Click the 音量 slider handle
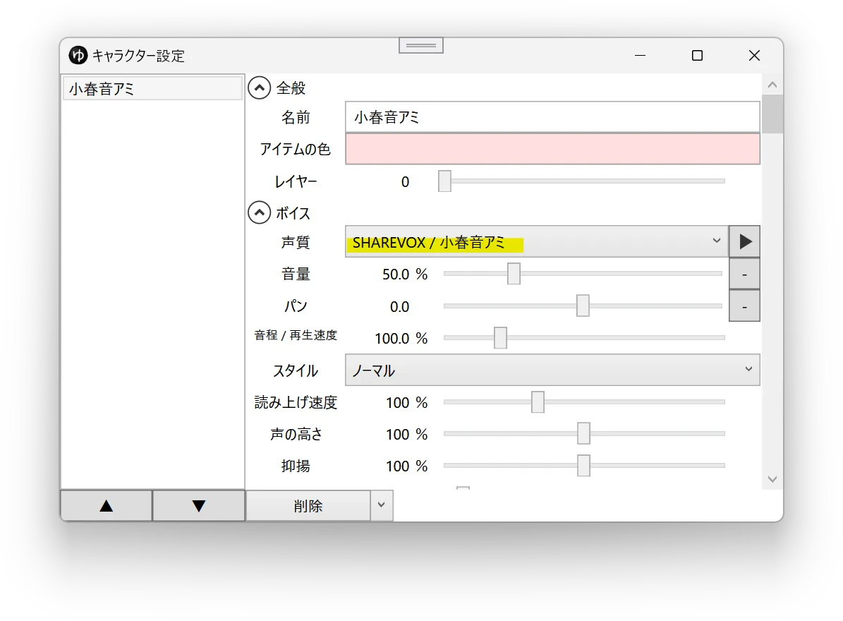The image size is (843, 621). click(x=514, y=274)
